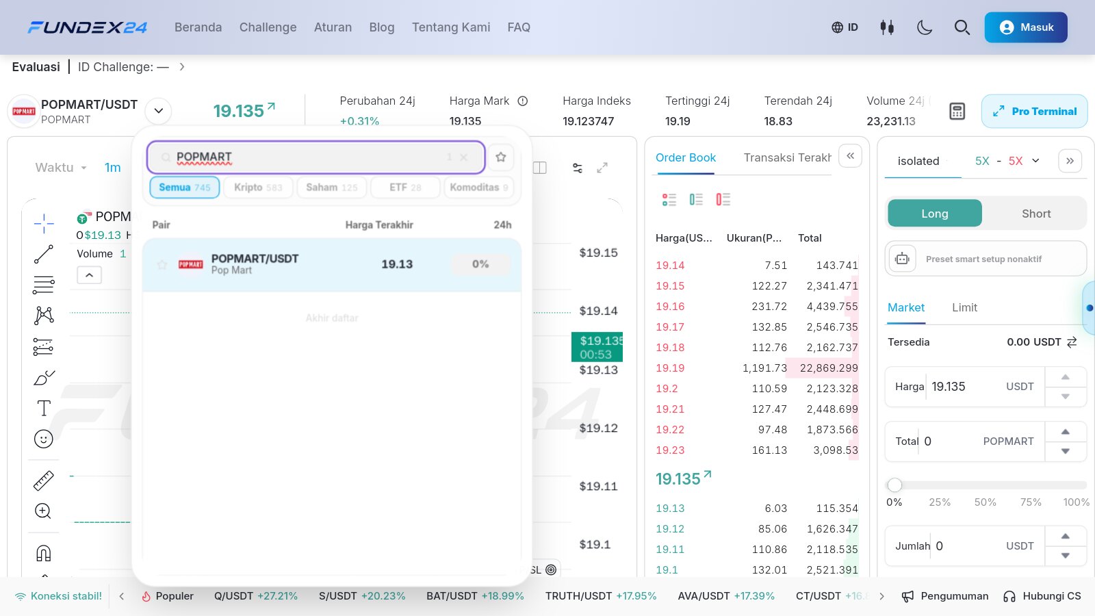Screen dimensions: 1095x616
Task: Select the ruler measure tool
Action: click(44, 481)
